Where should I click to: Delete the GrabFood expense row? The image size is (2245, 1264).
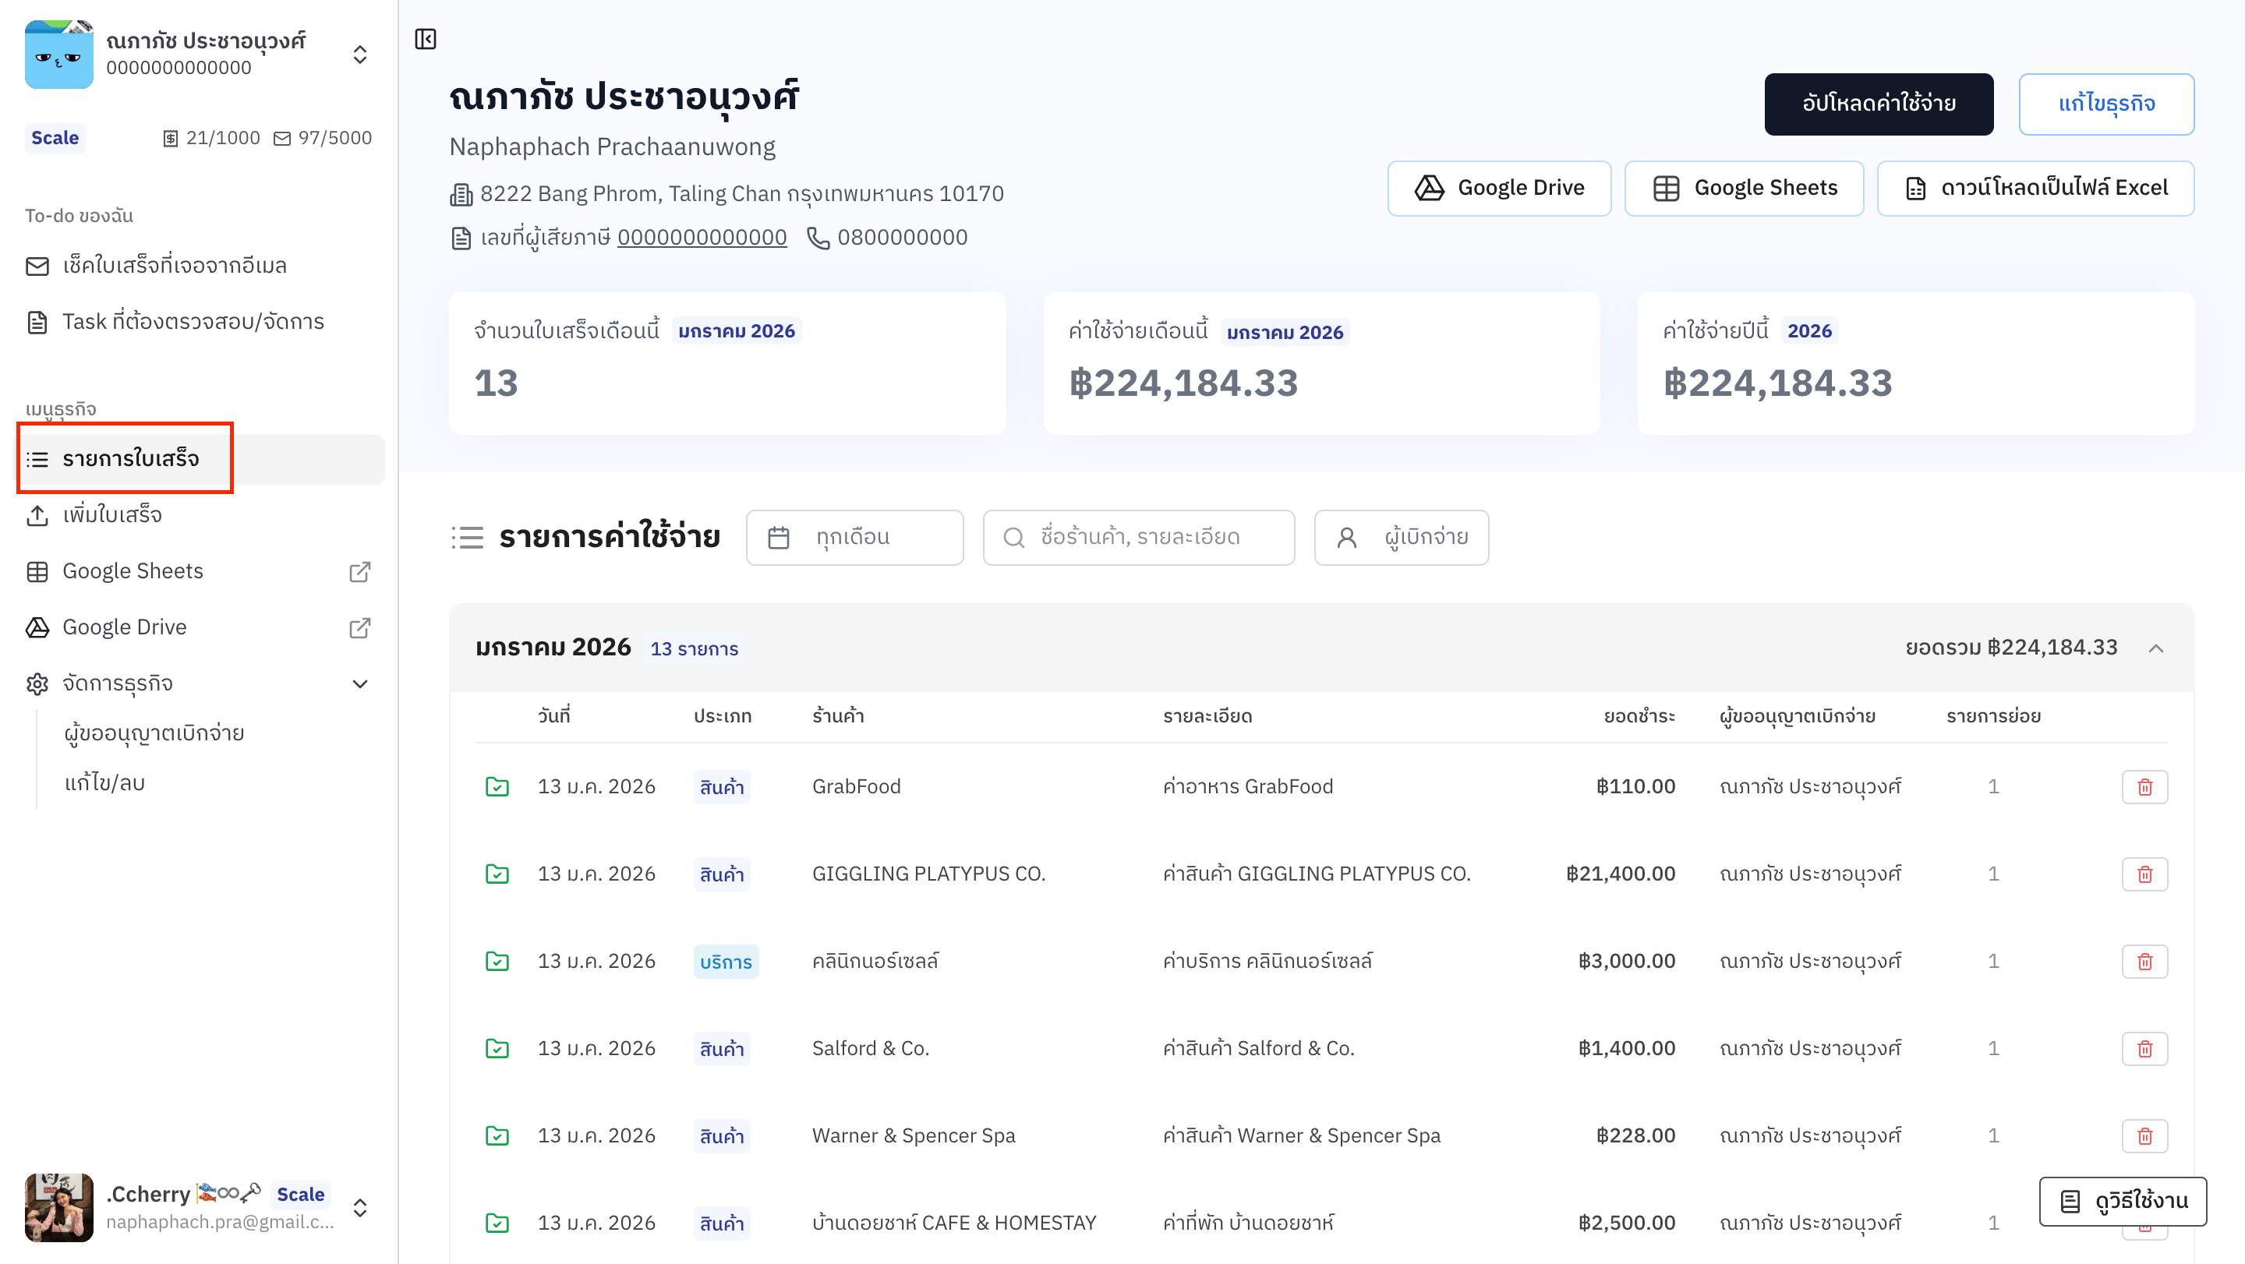tap(2144, 786)
